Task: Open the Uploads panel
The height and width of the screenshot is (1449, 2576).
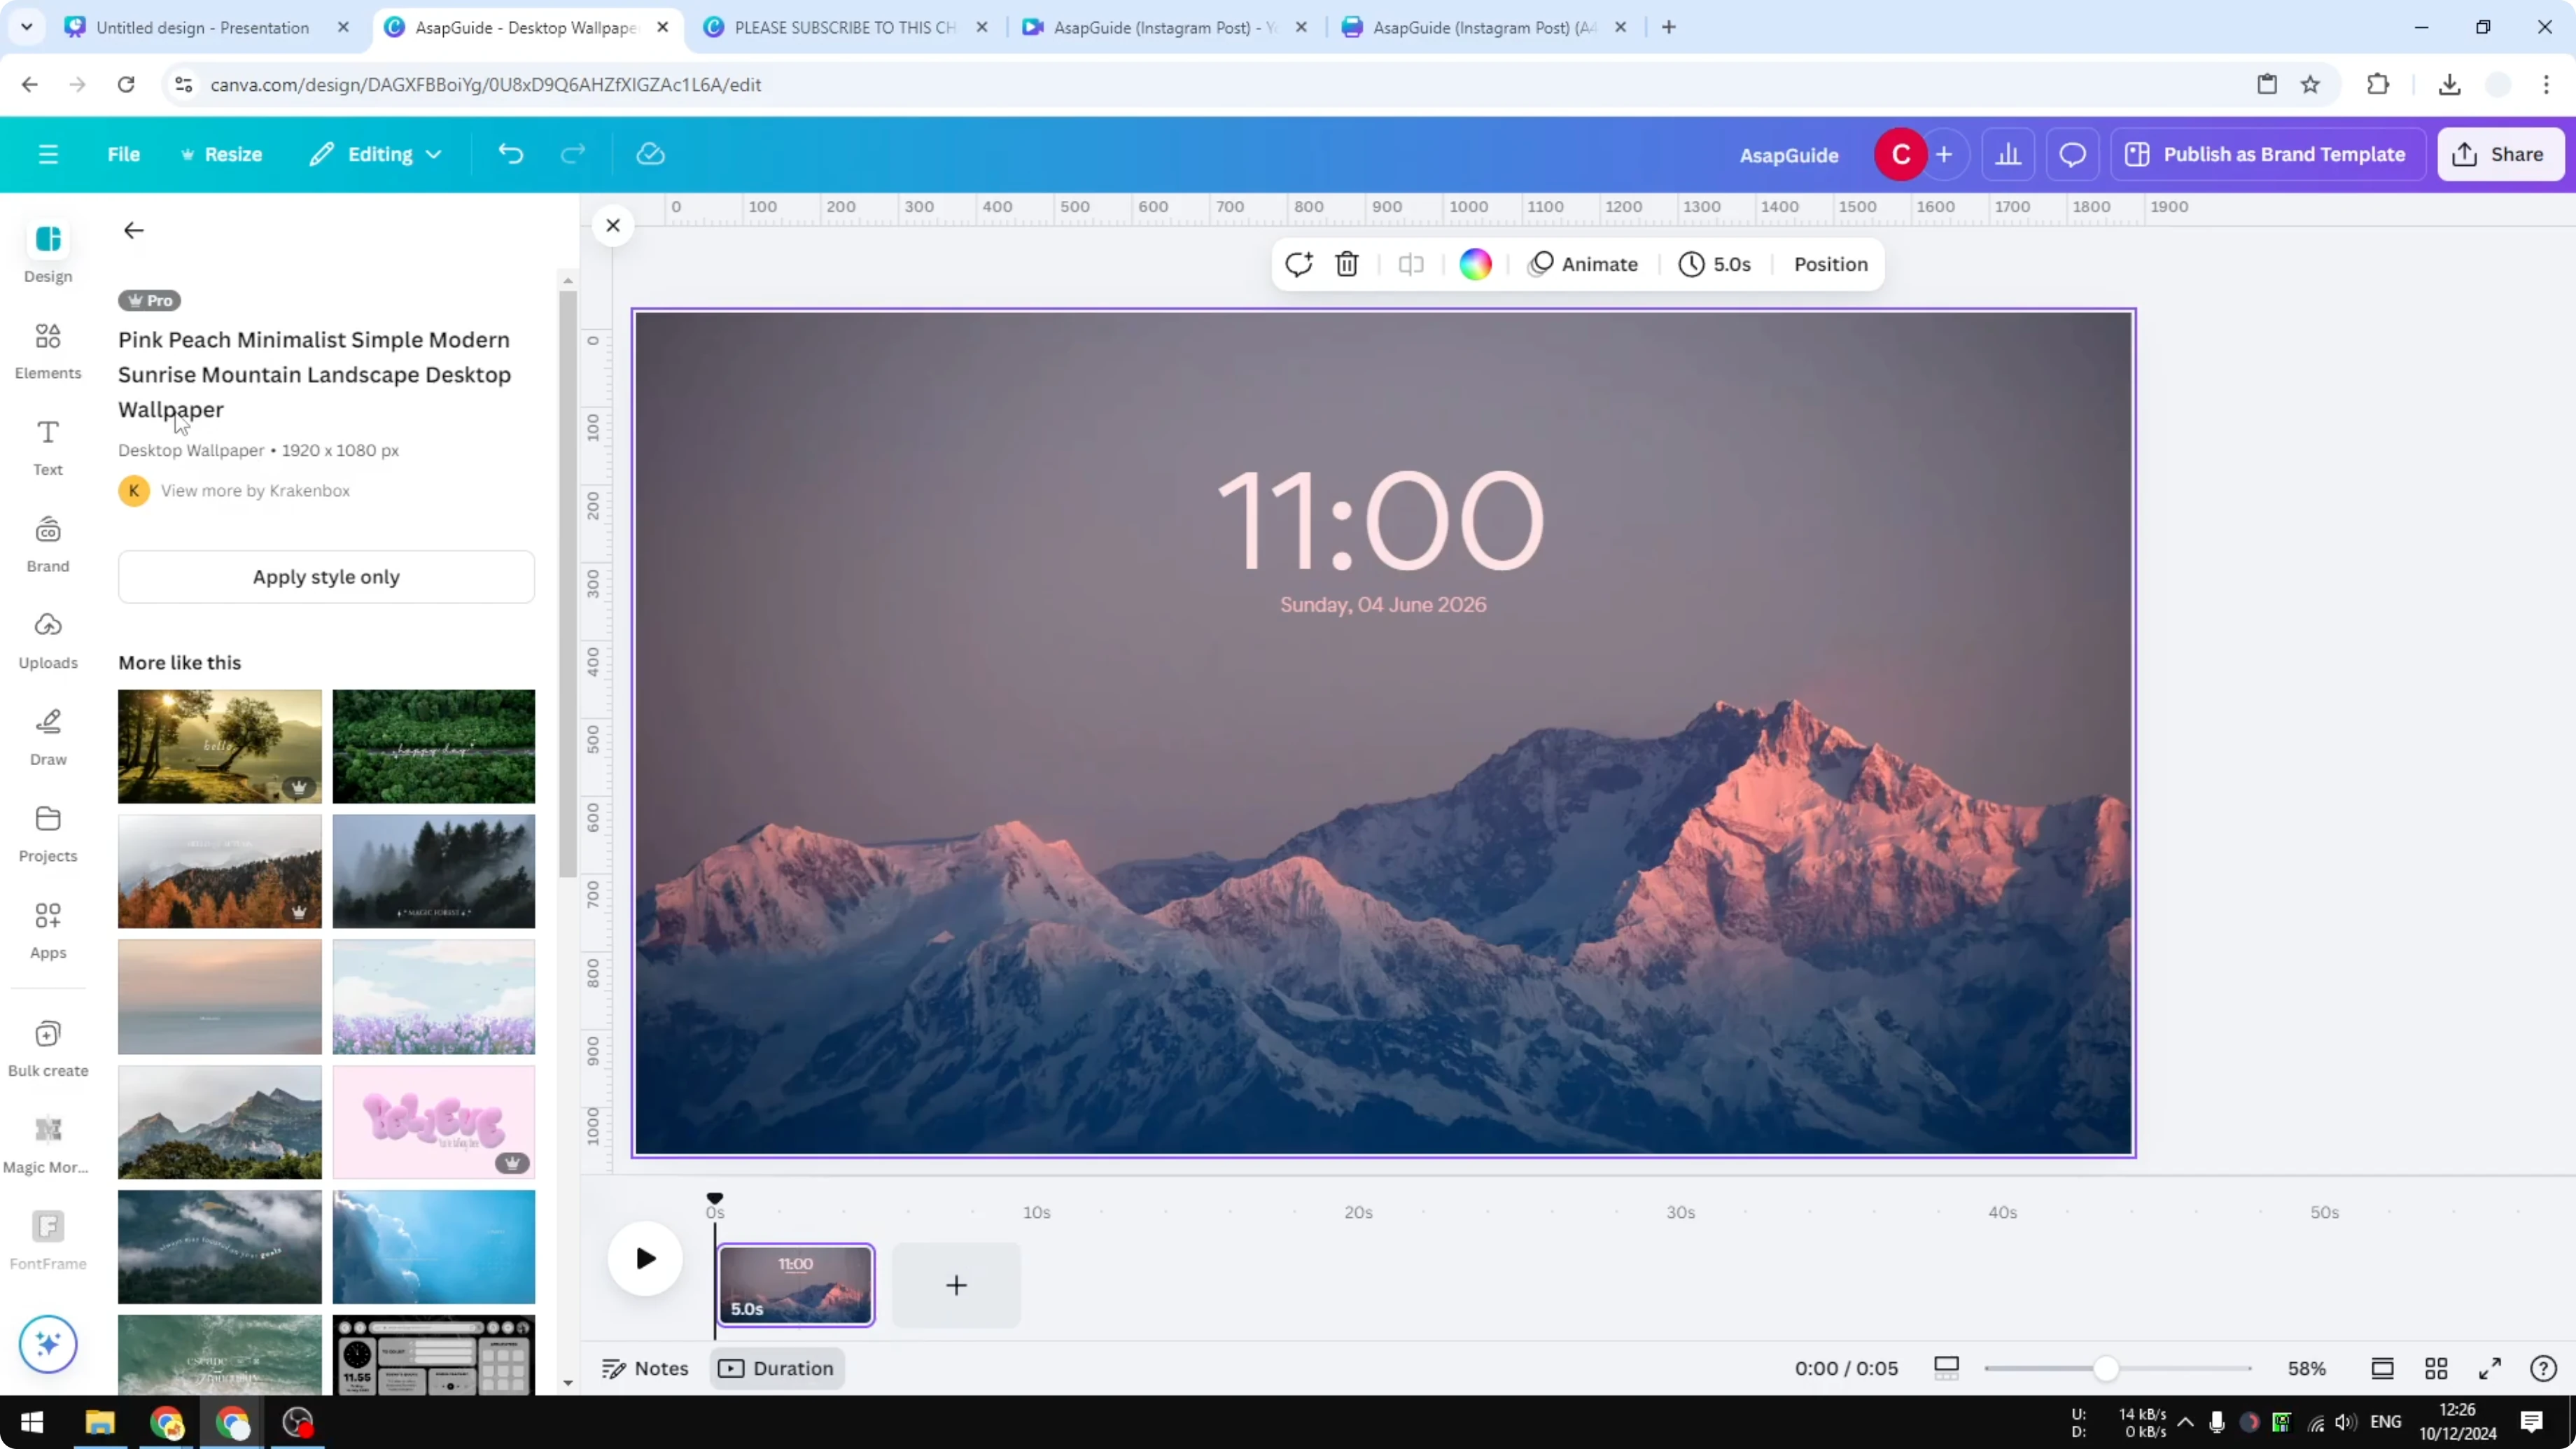Action: [47, 640]
